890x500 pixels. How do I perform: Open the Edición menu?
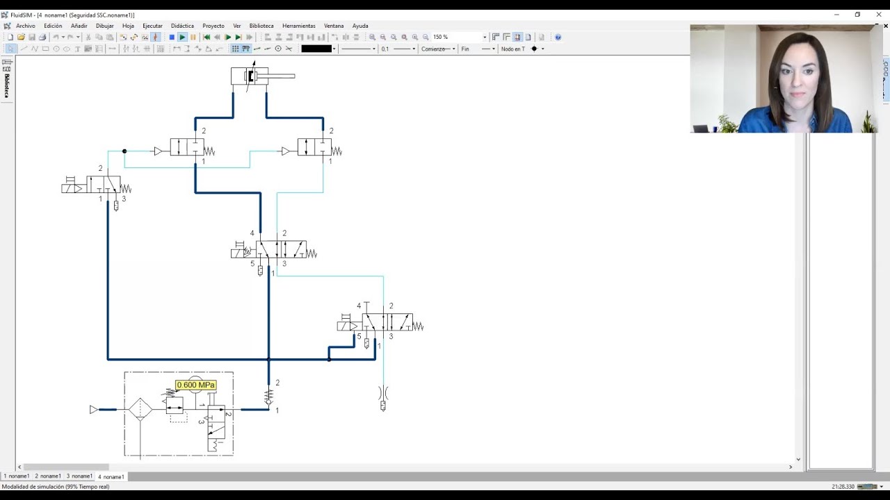(x=53, y=26)
